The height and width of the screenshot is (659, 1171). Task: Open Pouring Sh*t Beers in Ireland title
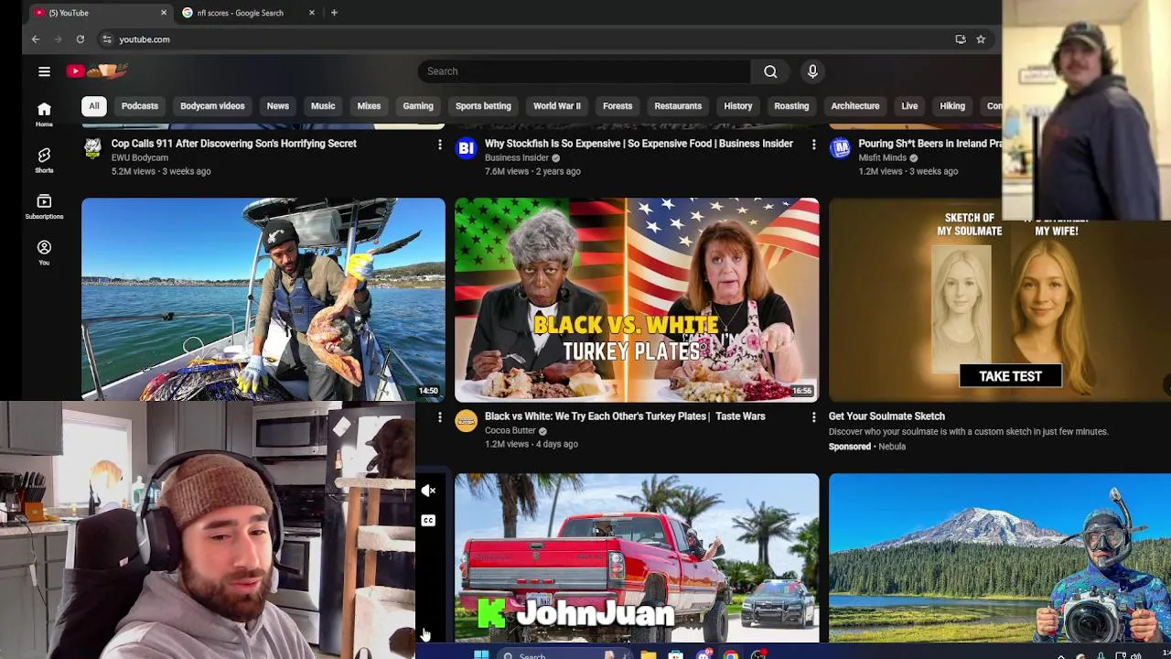930,144
